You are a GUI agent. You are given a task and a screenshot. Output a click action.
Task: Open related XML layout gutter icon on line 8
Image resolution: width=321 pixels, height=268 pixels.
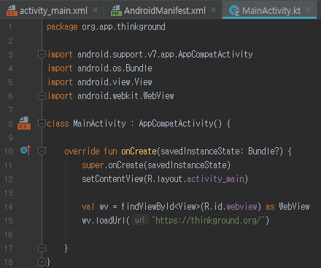coord(24,123)
